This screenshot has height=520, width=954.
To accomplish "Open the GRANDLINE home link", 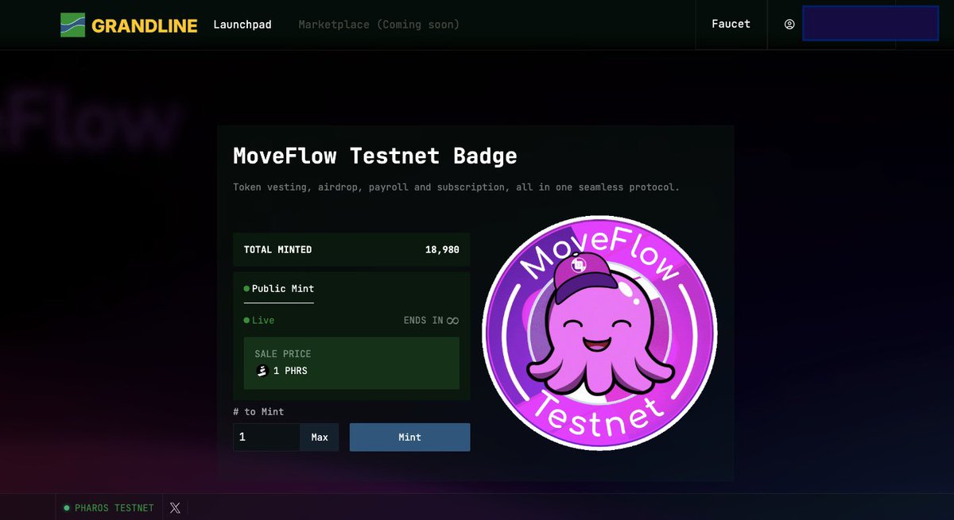I will click(x=129, y=25).
